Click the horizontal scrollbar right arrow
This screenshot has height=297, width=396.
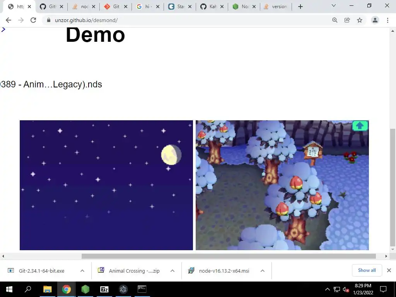click(x=386, y=256)
